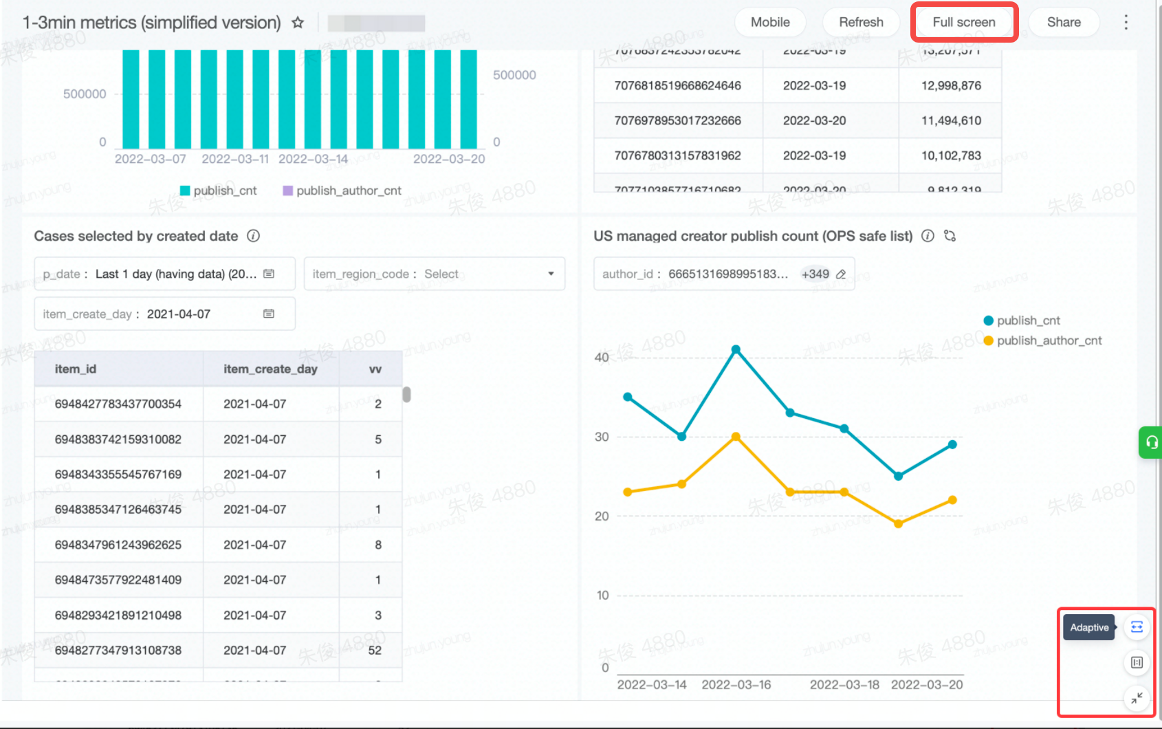
Task: Click the collapse arrows icon
Action: (1137, 698)
